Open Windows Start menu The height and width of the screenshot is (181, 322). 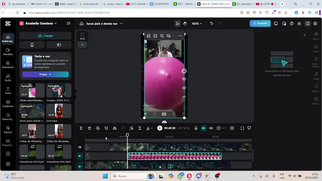[105, 176]
